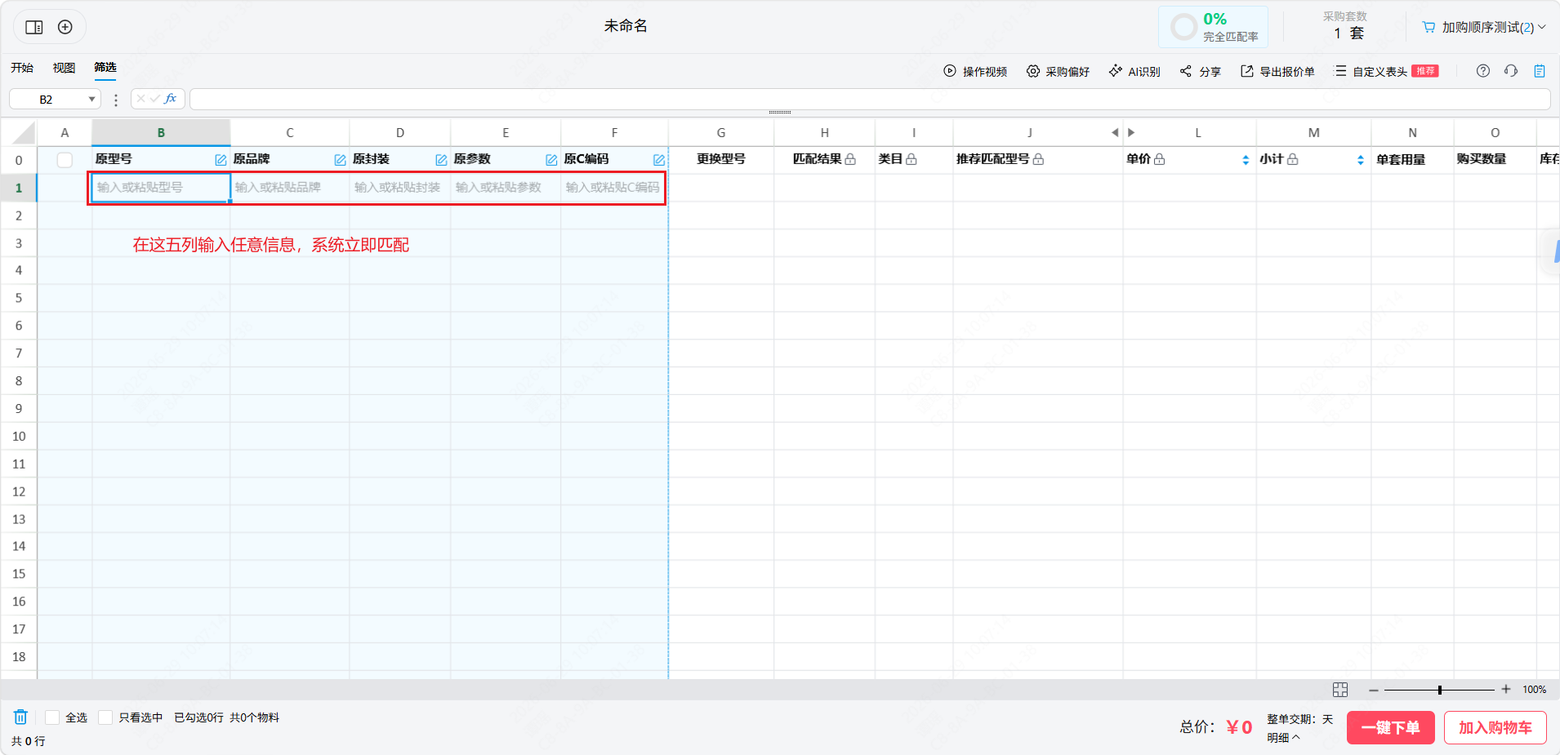Click the 输入或粘贴封装 cell
This screenshot has width=1560, height=755.
tap(400, 188)
